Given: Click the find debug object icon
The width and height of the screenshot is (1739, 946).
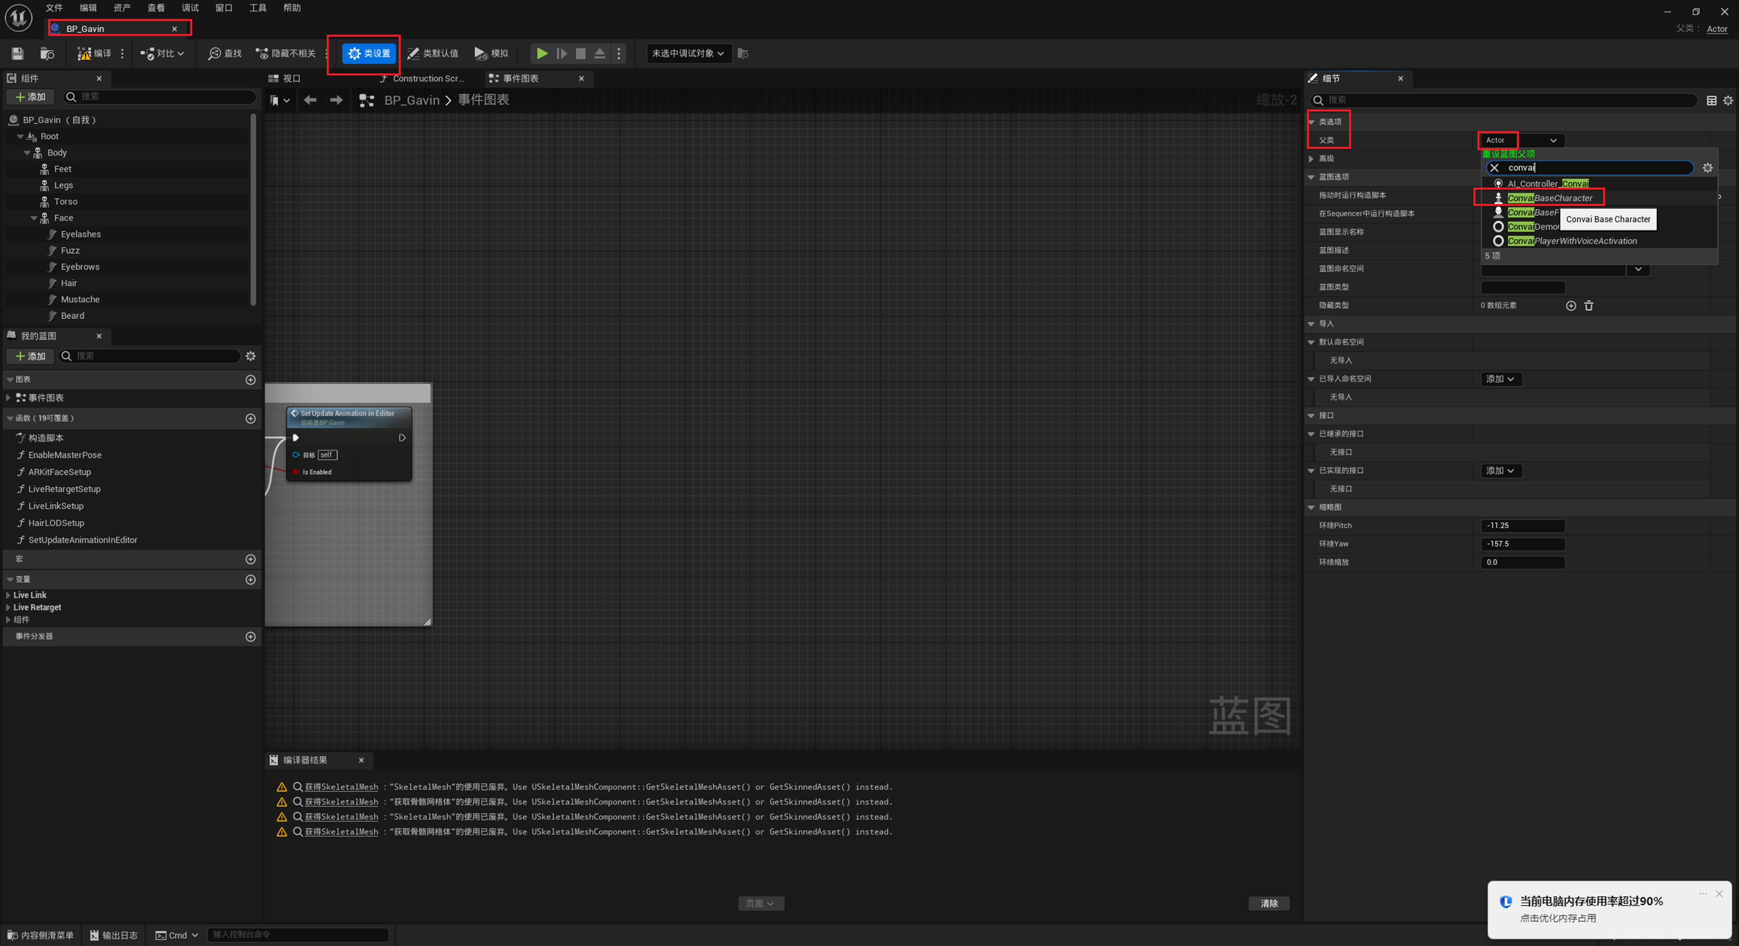Looking at the screenshot, I should pyautogui.click(x=742, y=53).
